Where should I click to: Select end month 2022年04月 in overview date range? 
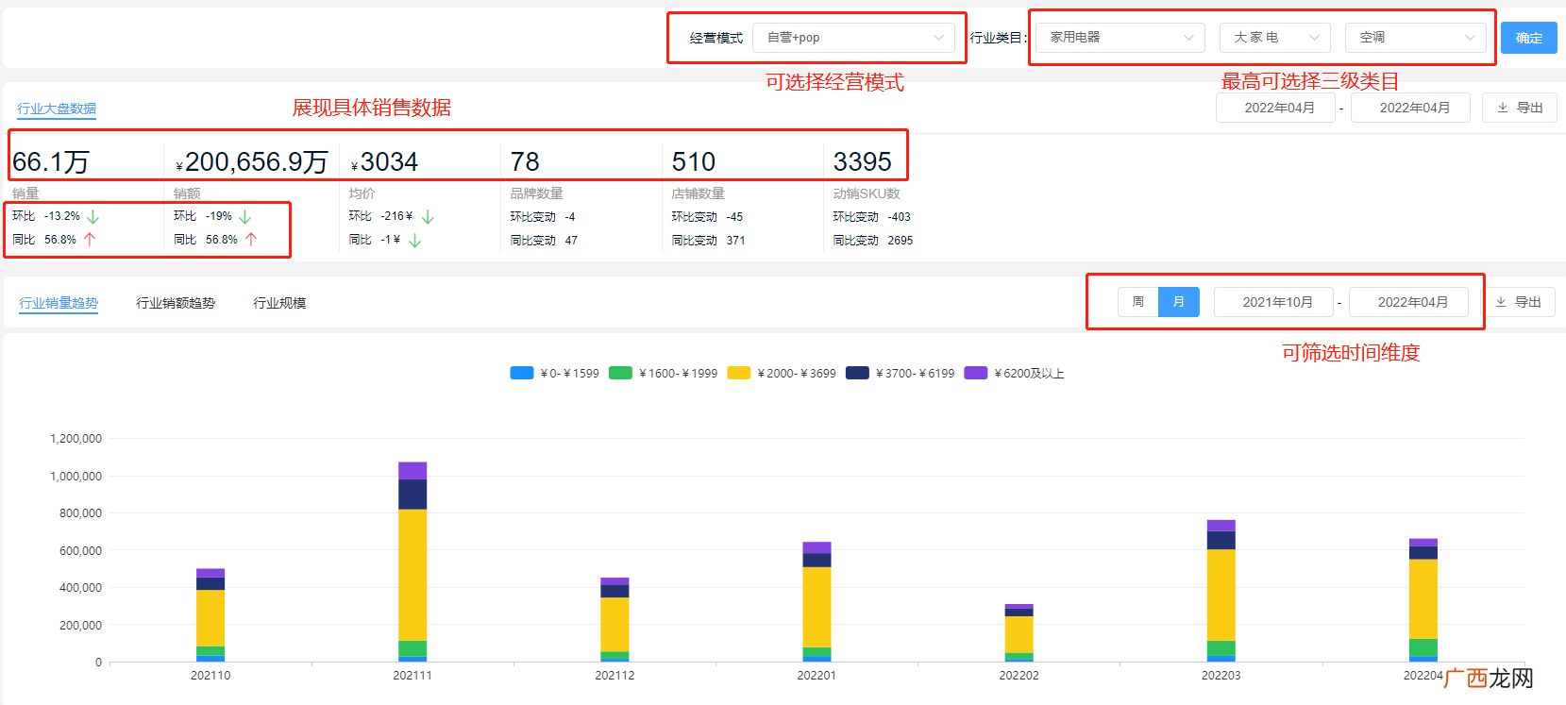pos(1410,108)
